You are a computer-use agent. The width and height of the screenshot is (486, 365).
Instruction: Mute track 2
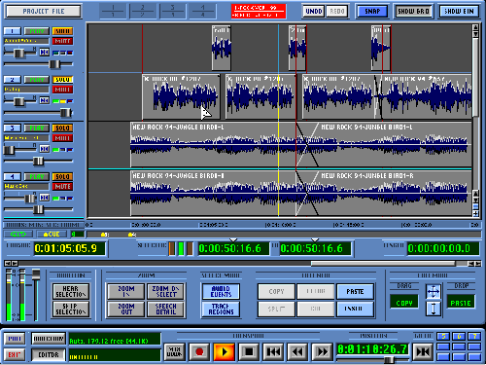pos(62,90)
